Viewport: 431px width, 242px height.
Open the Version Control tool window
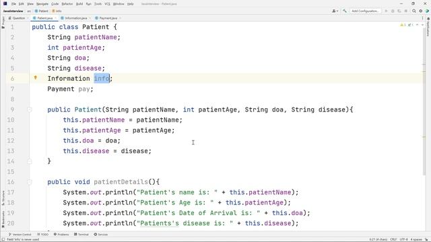(x=20, y=235)
